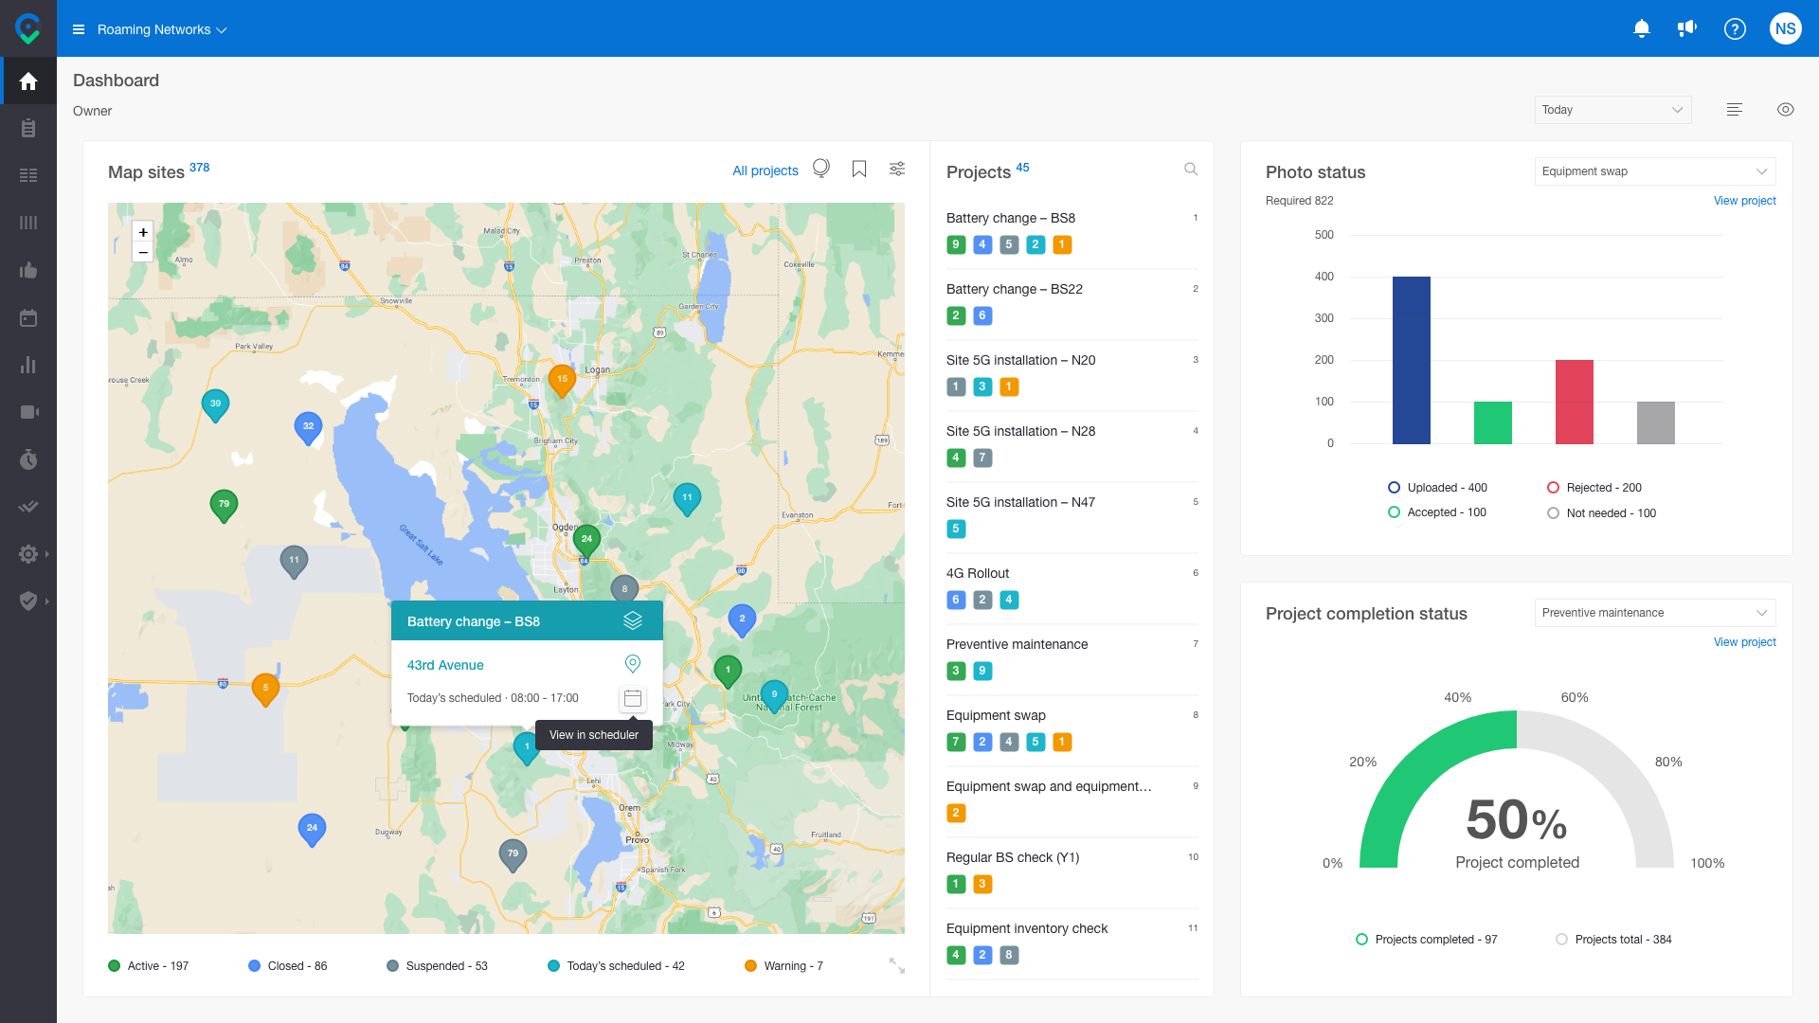The height and width of the screenshot is (1023, 1819).
Task: Click All projects link above the map
Action: coord(765,170)
